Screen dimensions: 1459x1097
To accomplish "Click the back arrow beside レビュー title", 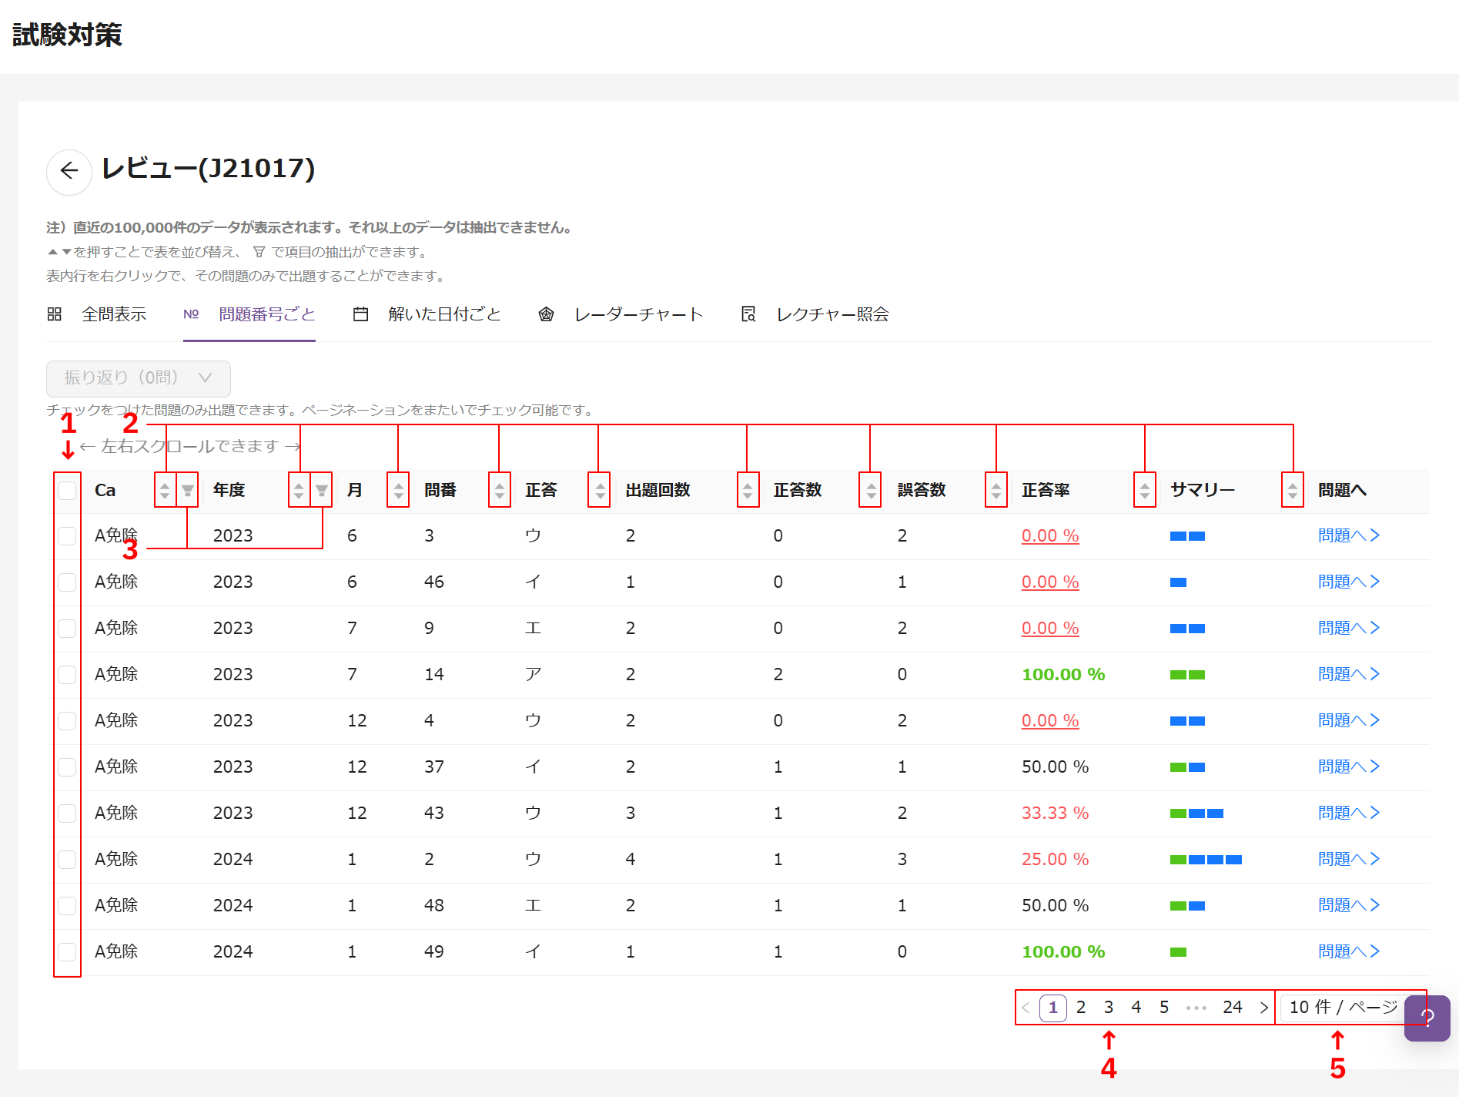I will [x=69, y=171].
